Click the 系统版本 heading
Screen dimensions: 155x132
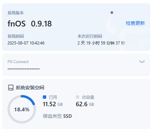pos(16,13)
